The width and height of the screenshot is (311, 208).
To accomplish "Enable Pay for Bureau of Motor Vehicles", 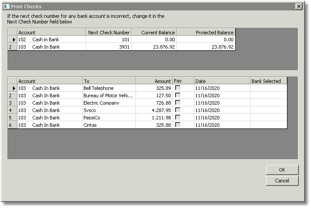I will (178, 95).
